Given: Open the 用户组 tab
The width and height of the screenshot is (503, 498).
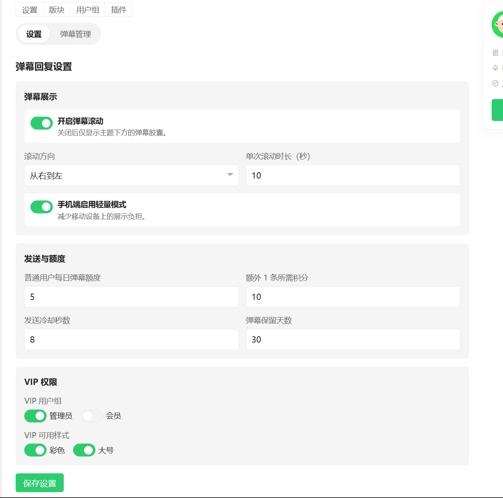Looking at the screenshot, I should [x=88, y=10].
